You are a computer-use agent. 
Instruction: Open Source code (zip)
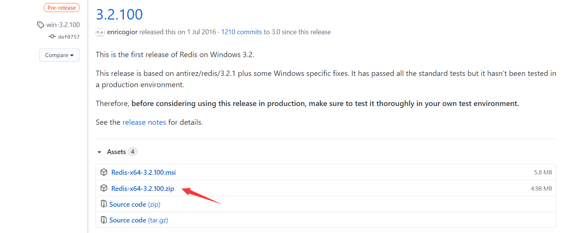[x=134, y=204]
